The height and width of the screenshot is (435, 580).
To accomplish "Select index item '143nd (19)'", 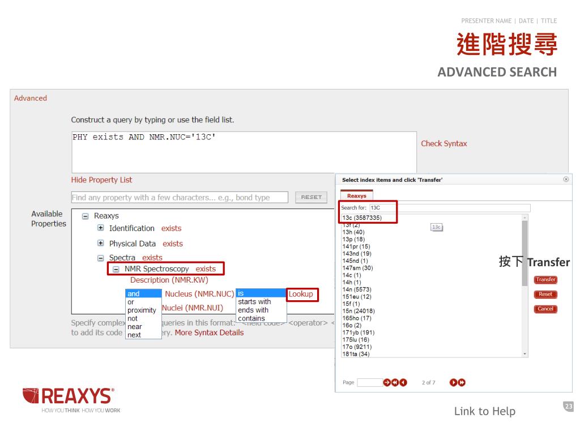I will point(357,253).
